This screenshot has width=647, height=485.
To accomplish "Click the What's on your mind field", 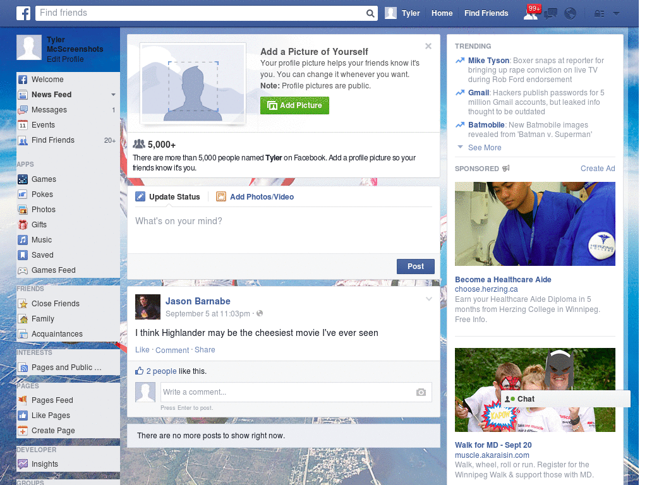I will coord(284,230).
